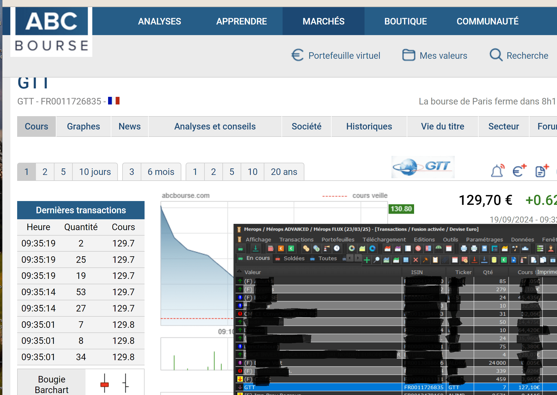This screenshot has width=557, height=395.
Task: Select the red Bougie candlestick chart style
Action: (x=105, y=384)
